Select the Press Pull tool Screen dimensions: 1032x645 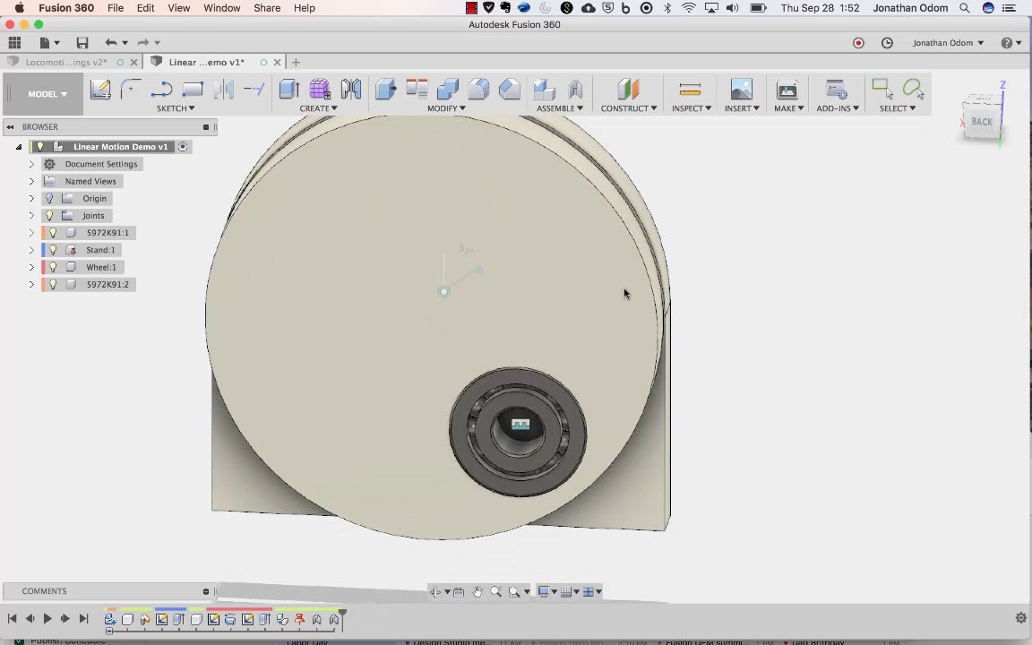[385, 89]
